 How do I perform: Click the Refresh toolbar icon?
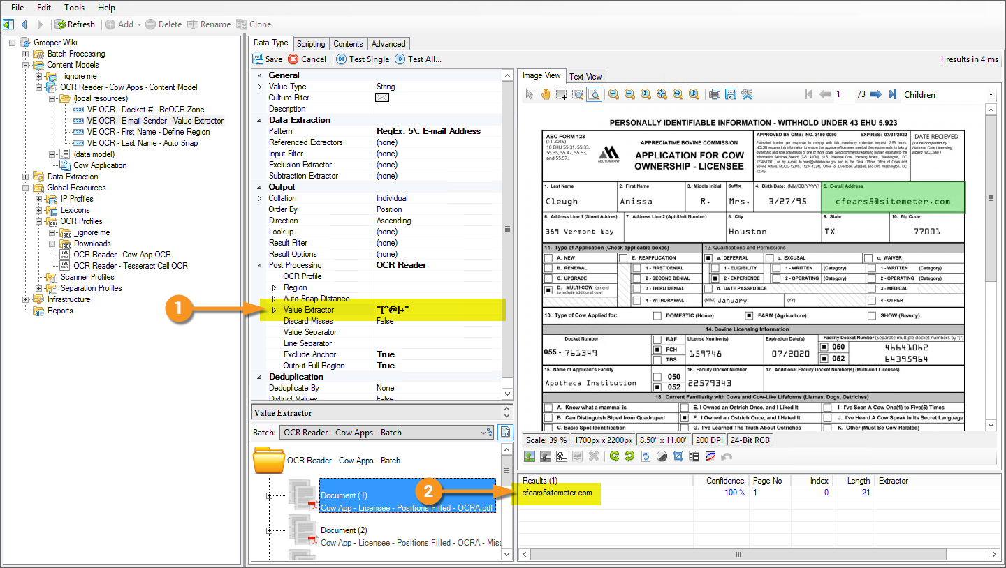(x=61, y=24)
